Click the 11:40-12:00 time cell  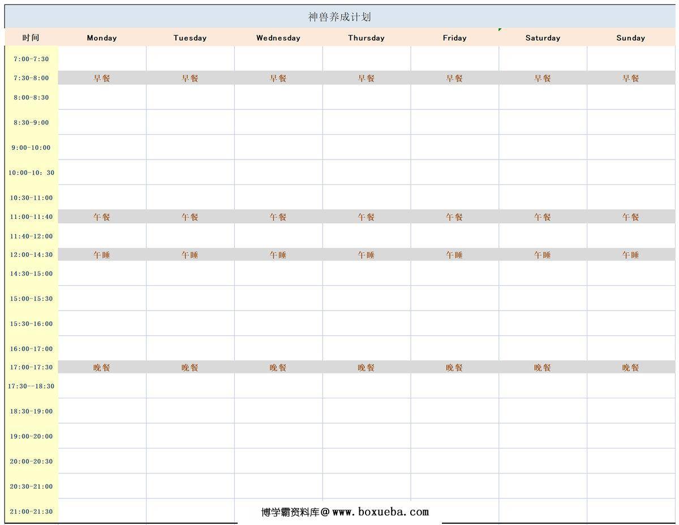point(32,236)
